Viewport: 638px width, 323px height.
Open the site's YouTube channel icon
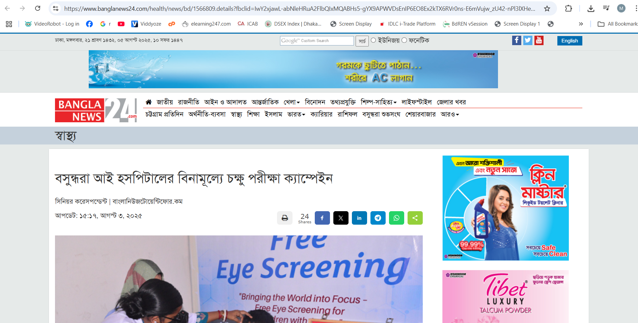point(539,40)
